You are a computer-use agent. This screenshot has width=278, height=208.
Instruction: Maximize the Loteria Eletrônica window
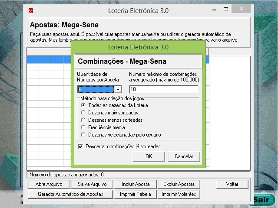coord(226,9)
